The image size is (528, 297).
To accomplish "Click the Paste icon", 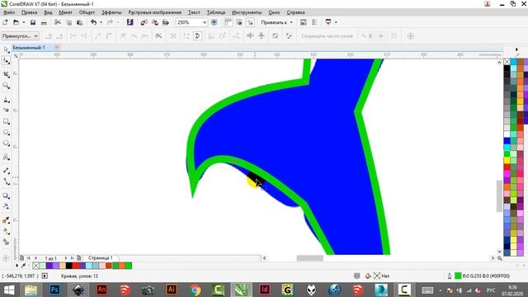I will 79,22.
